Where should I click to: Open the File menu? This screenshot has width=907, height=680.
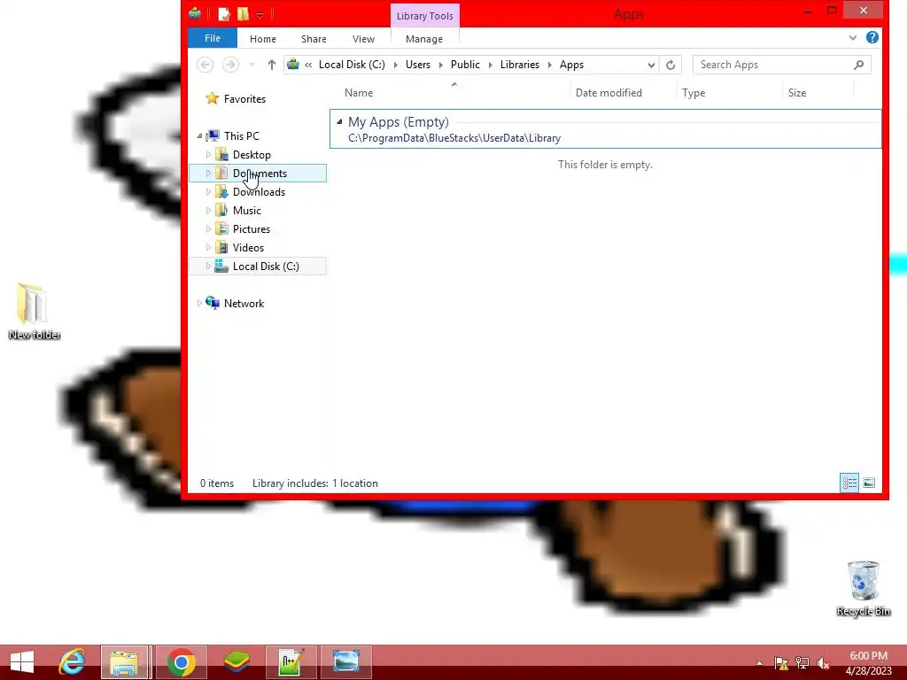[x=213, y=38]
